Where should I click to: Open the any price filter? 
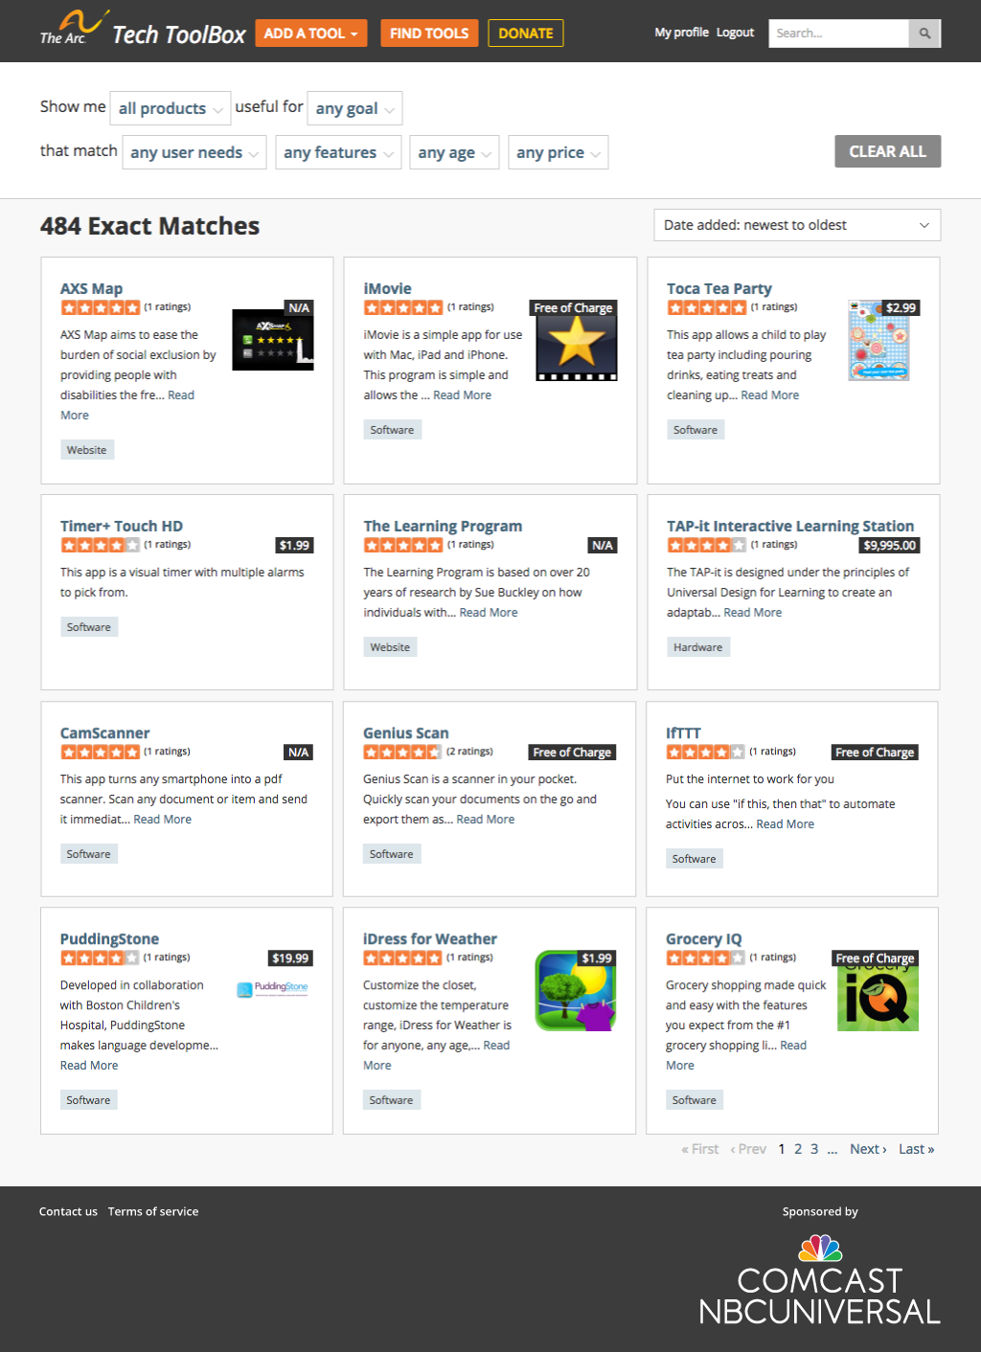point(558,152)
